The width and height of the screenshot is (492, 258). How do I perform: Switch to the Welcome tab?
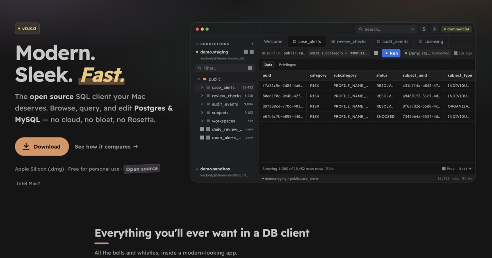[x=273, y=41]
